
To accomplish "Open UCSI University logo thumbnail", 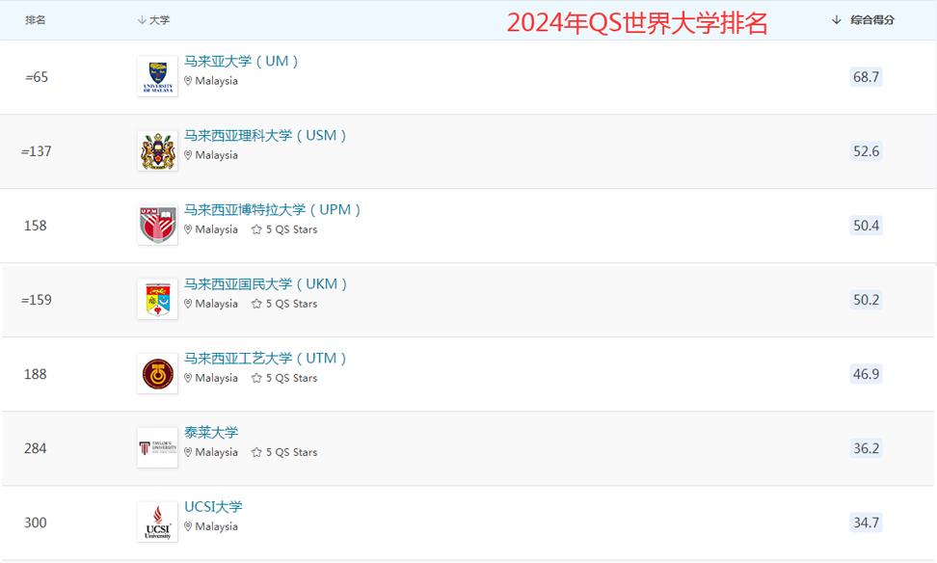I will pos(158,523).
